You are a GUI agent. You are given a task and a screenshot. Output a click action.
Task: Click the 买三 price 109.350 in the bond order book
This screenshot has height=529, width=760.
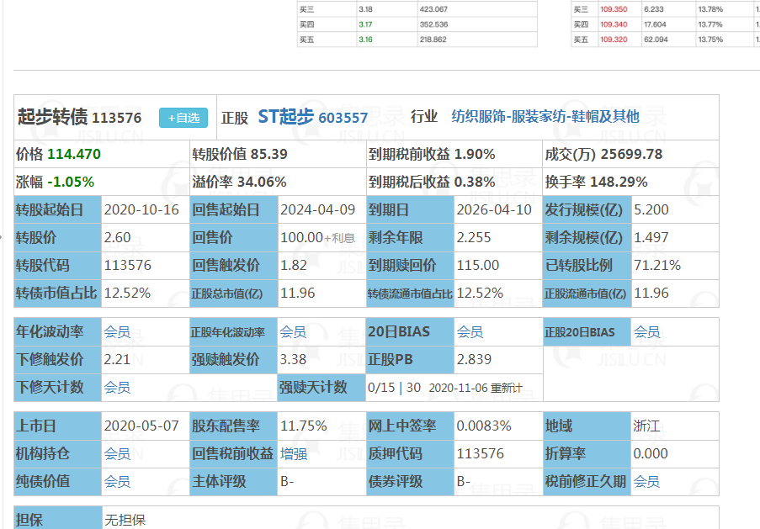point(612,8)
